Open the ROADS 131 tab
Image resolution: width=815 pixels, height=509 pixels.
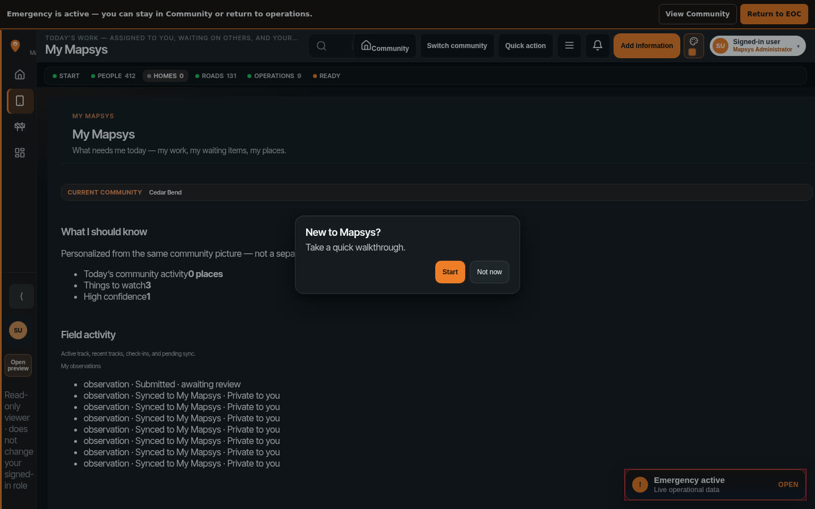pos(216,76)
